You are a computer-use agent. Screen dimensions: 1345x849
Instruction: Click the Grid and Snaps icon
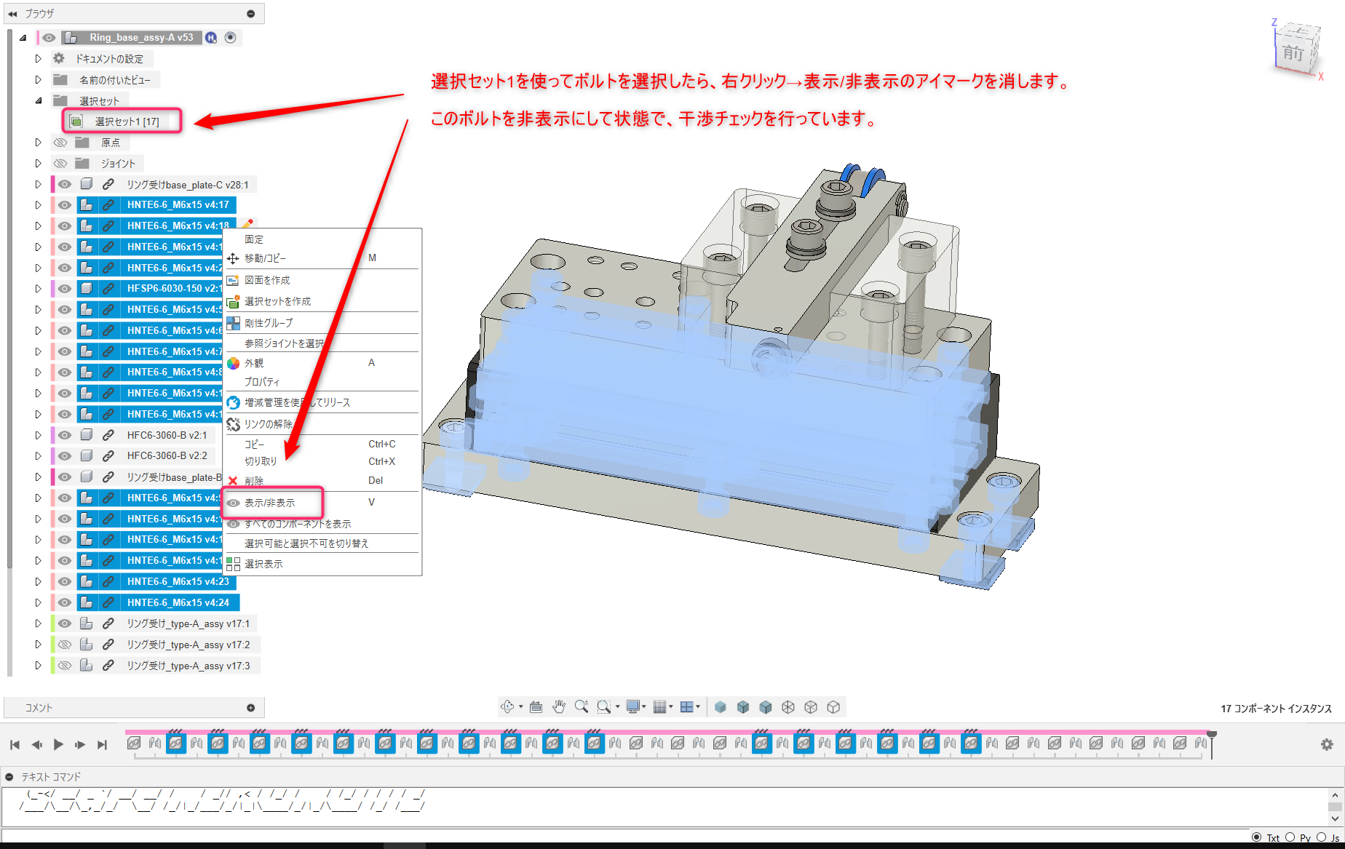click(x=660, y=706)
